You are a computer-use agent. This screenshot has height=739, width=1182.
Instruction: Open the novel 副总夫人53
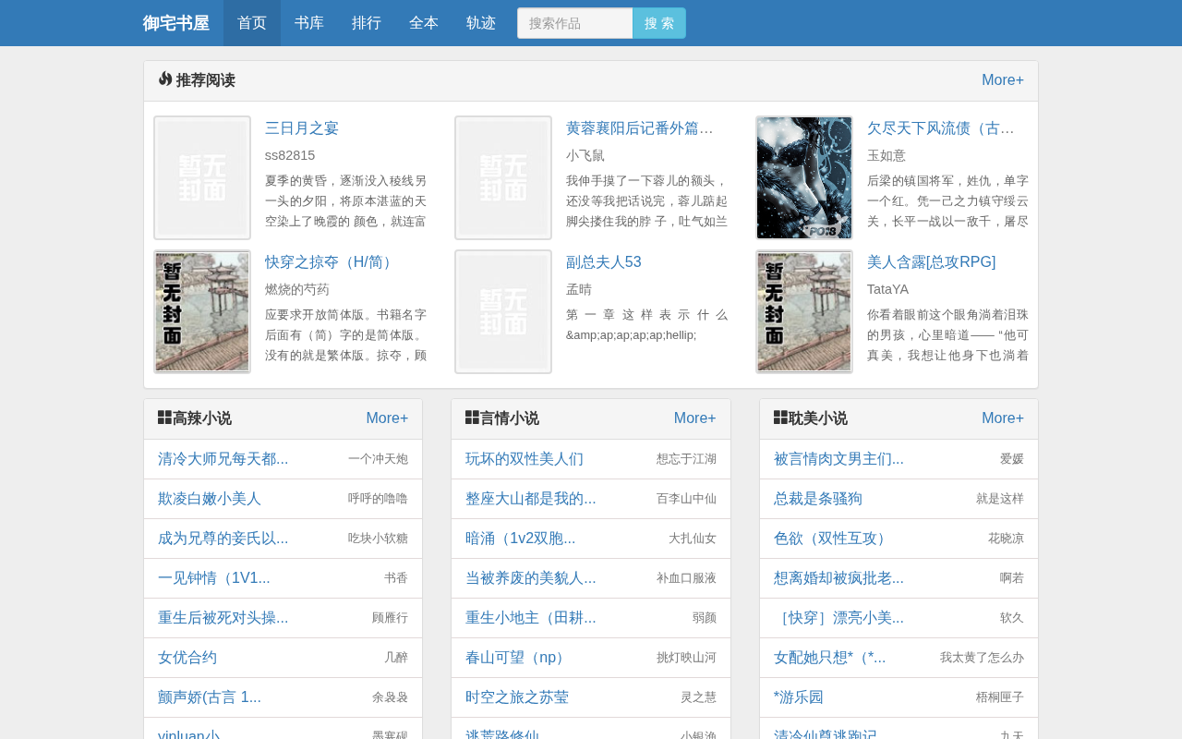[x=604, y=262]
